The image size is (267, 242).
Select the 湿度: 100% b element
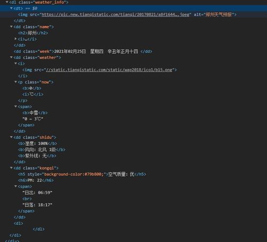pos(37,143)
